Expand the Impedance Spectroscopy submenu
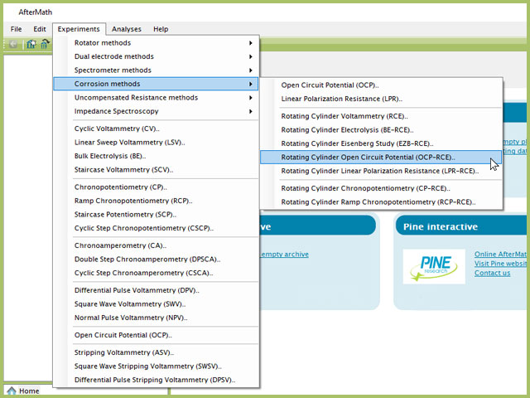Screen dimensions: 530x398 [156, 111]
